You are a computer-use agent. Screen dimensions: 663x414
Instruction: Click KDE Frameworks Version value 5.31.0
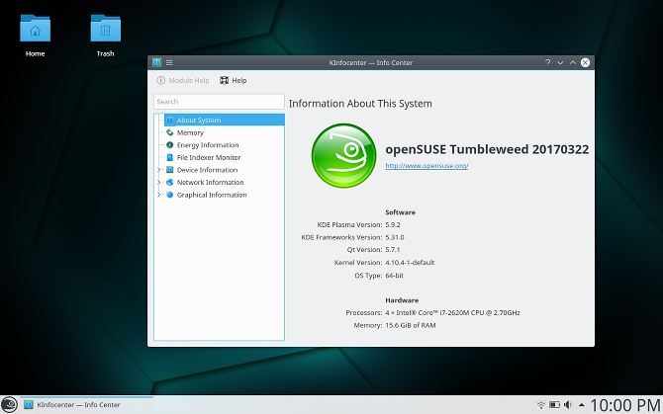395,237
